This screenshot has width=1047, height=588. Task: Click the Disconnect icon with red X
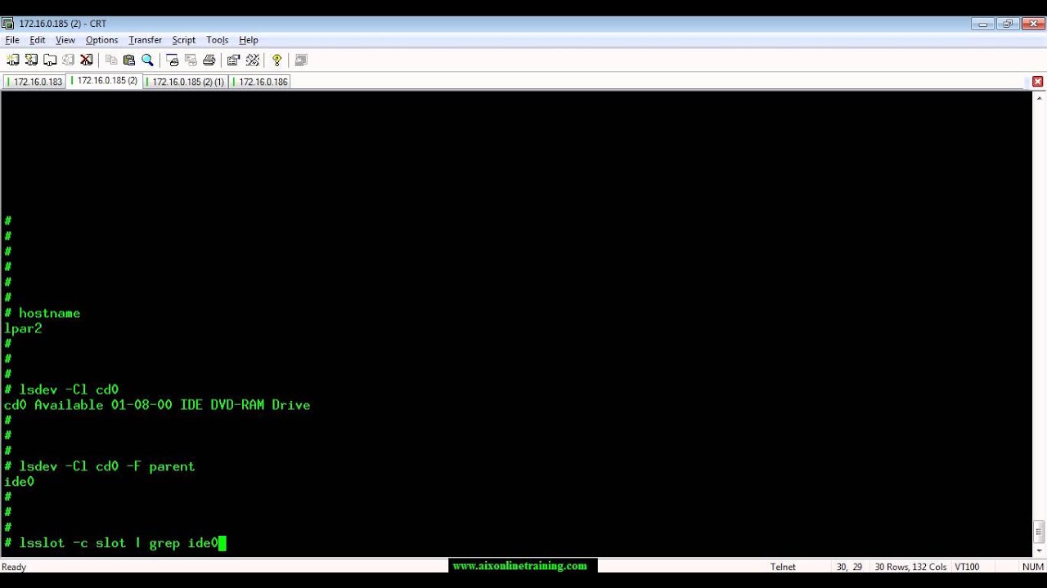pyautogui.click(x=87, y=60)
